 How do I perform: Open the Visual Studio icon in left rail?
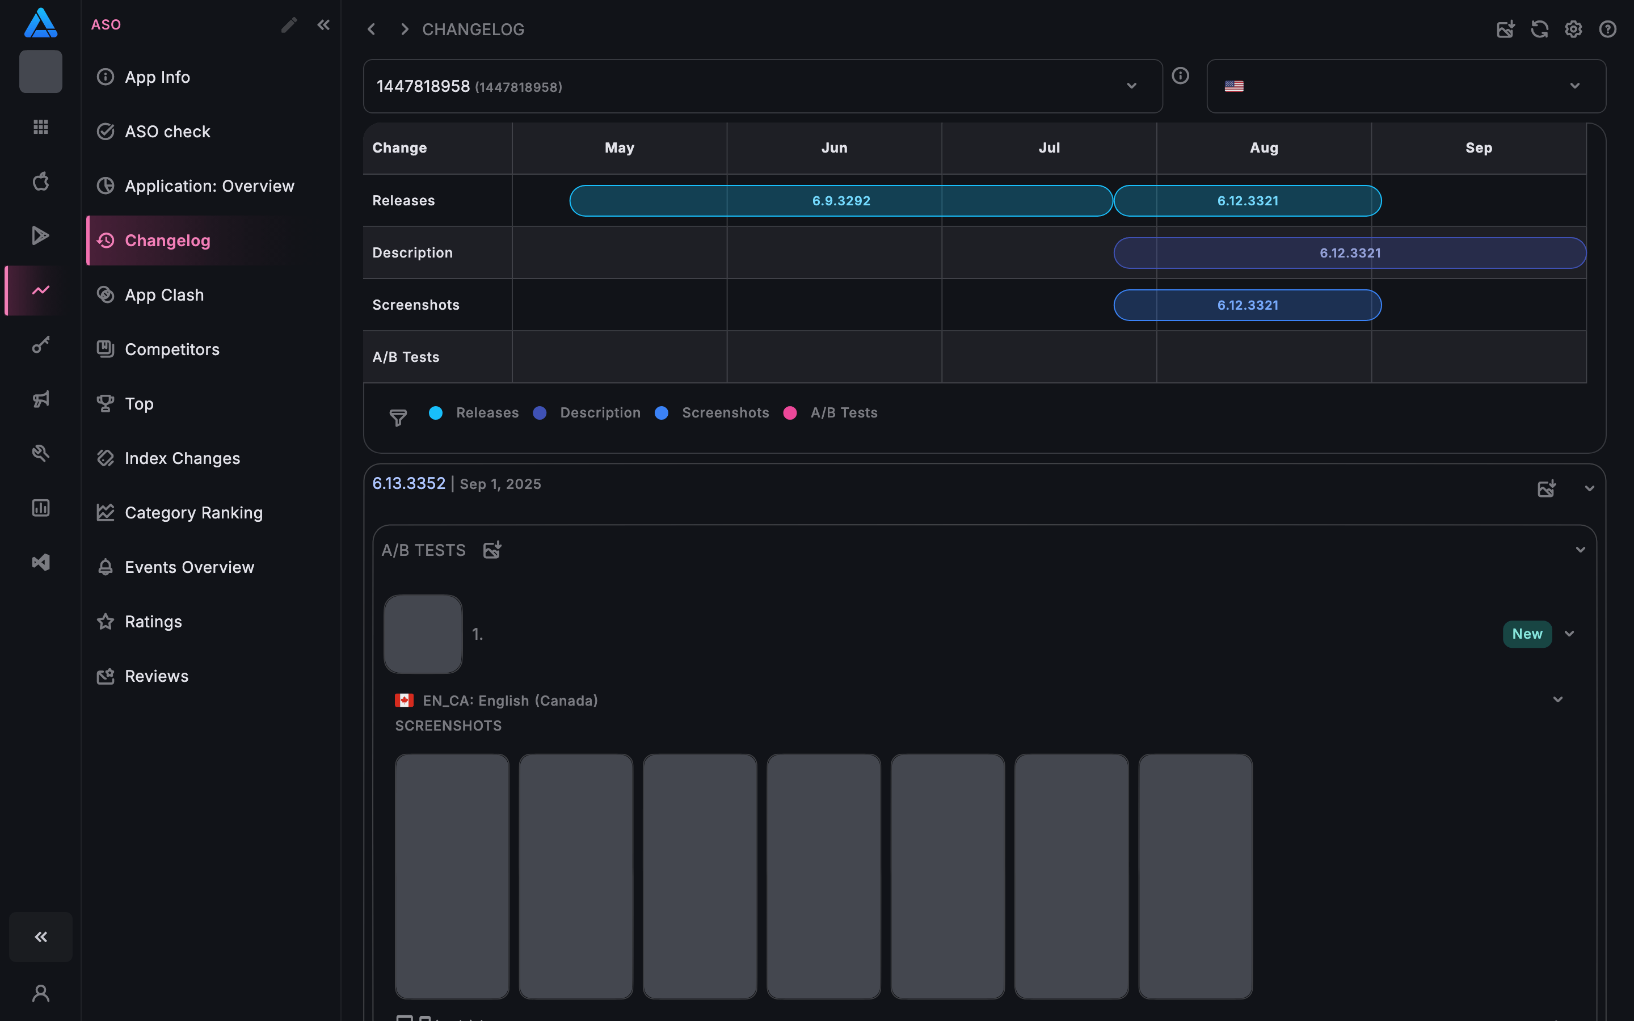[40, 562]
